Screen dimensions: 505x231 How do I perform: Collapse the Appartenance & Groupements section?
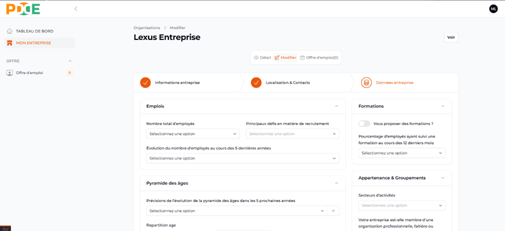[442, 178]
